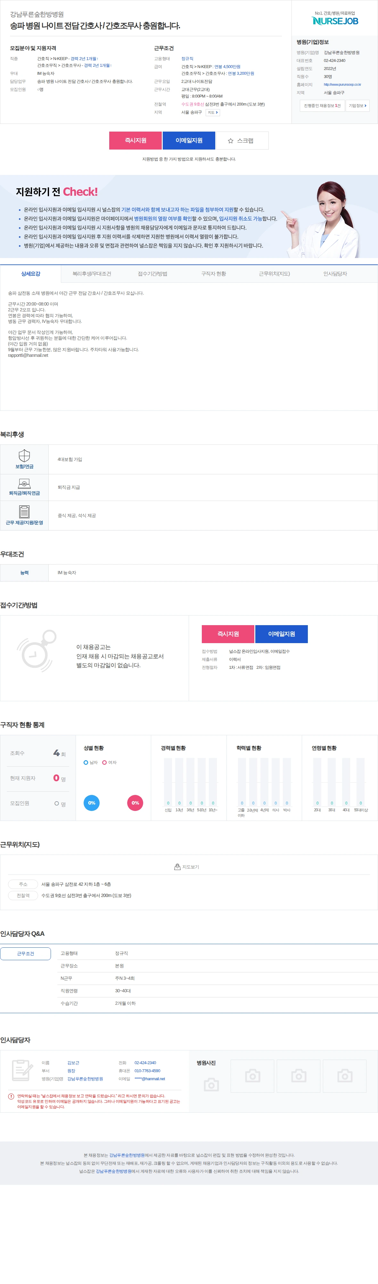Switch to 구직자 현황 tab
Screen dimensions: 378x1284
coord(213,274)
